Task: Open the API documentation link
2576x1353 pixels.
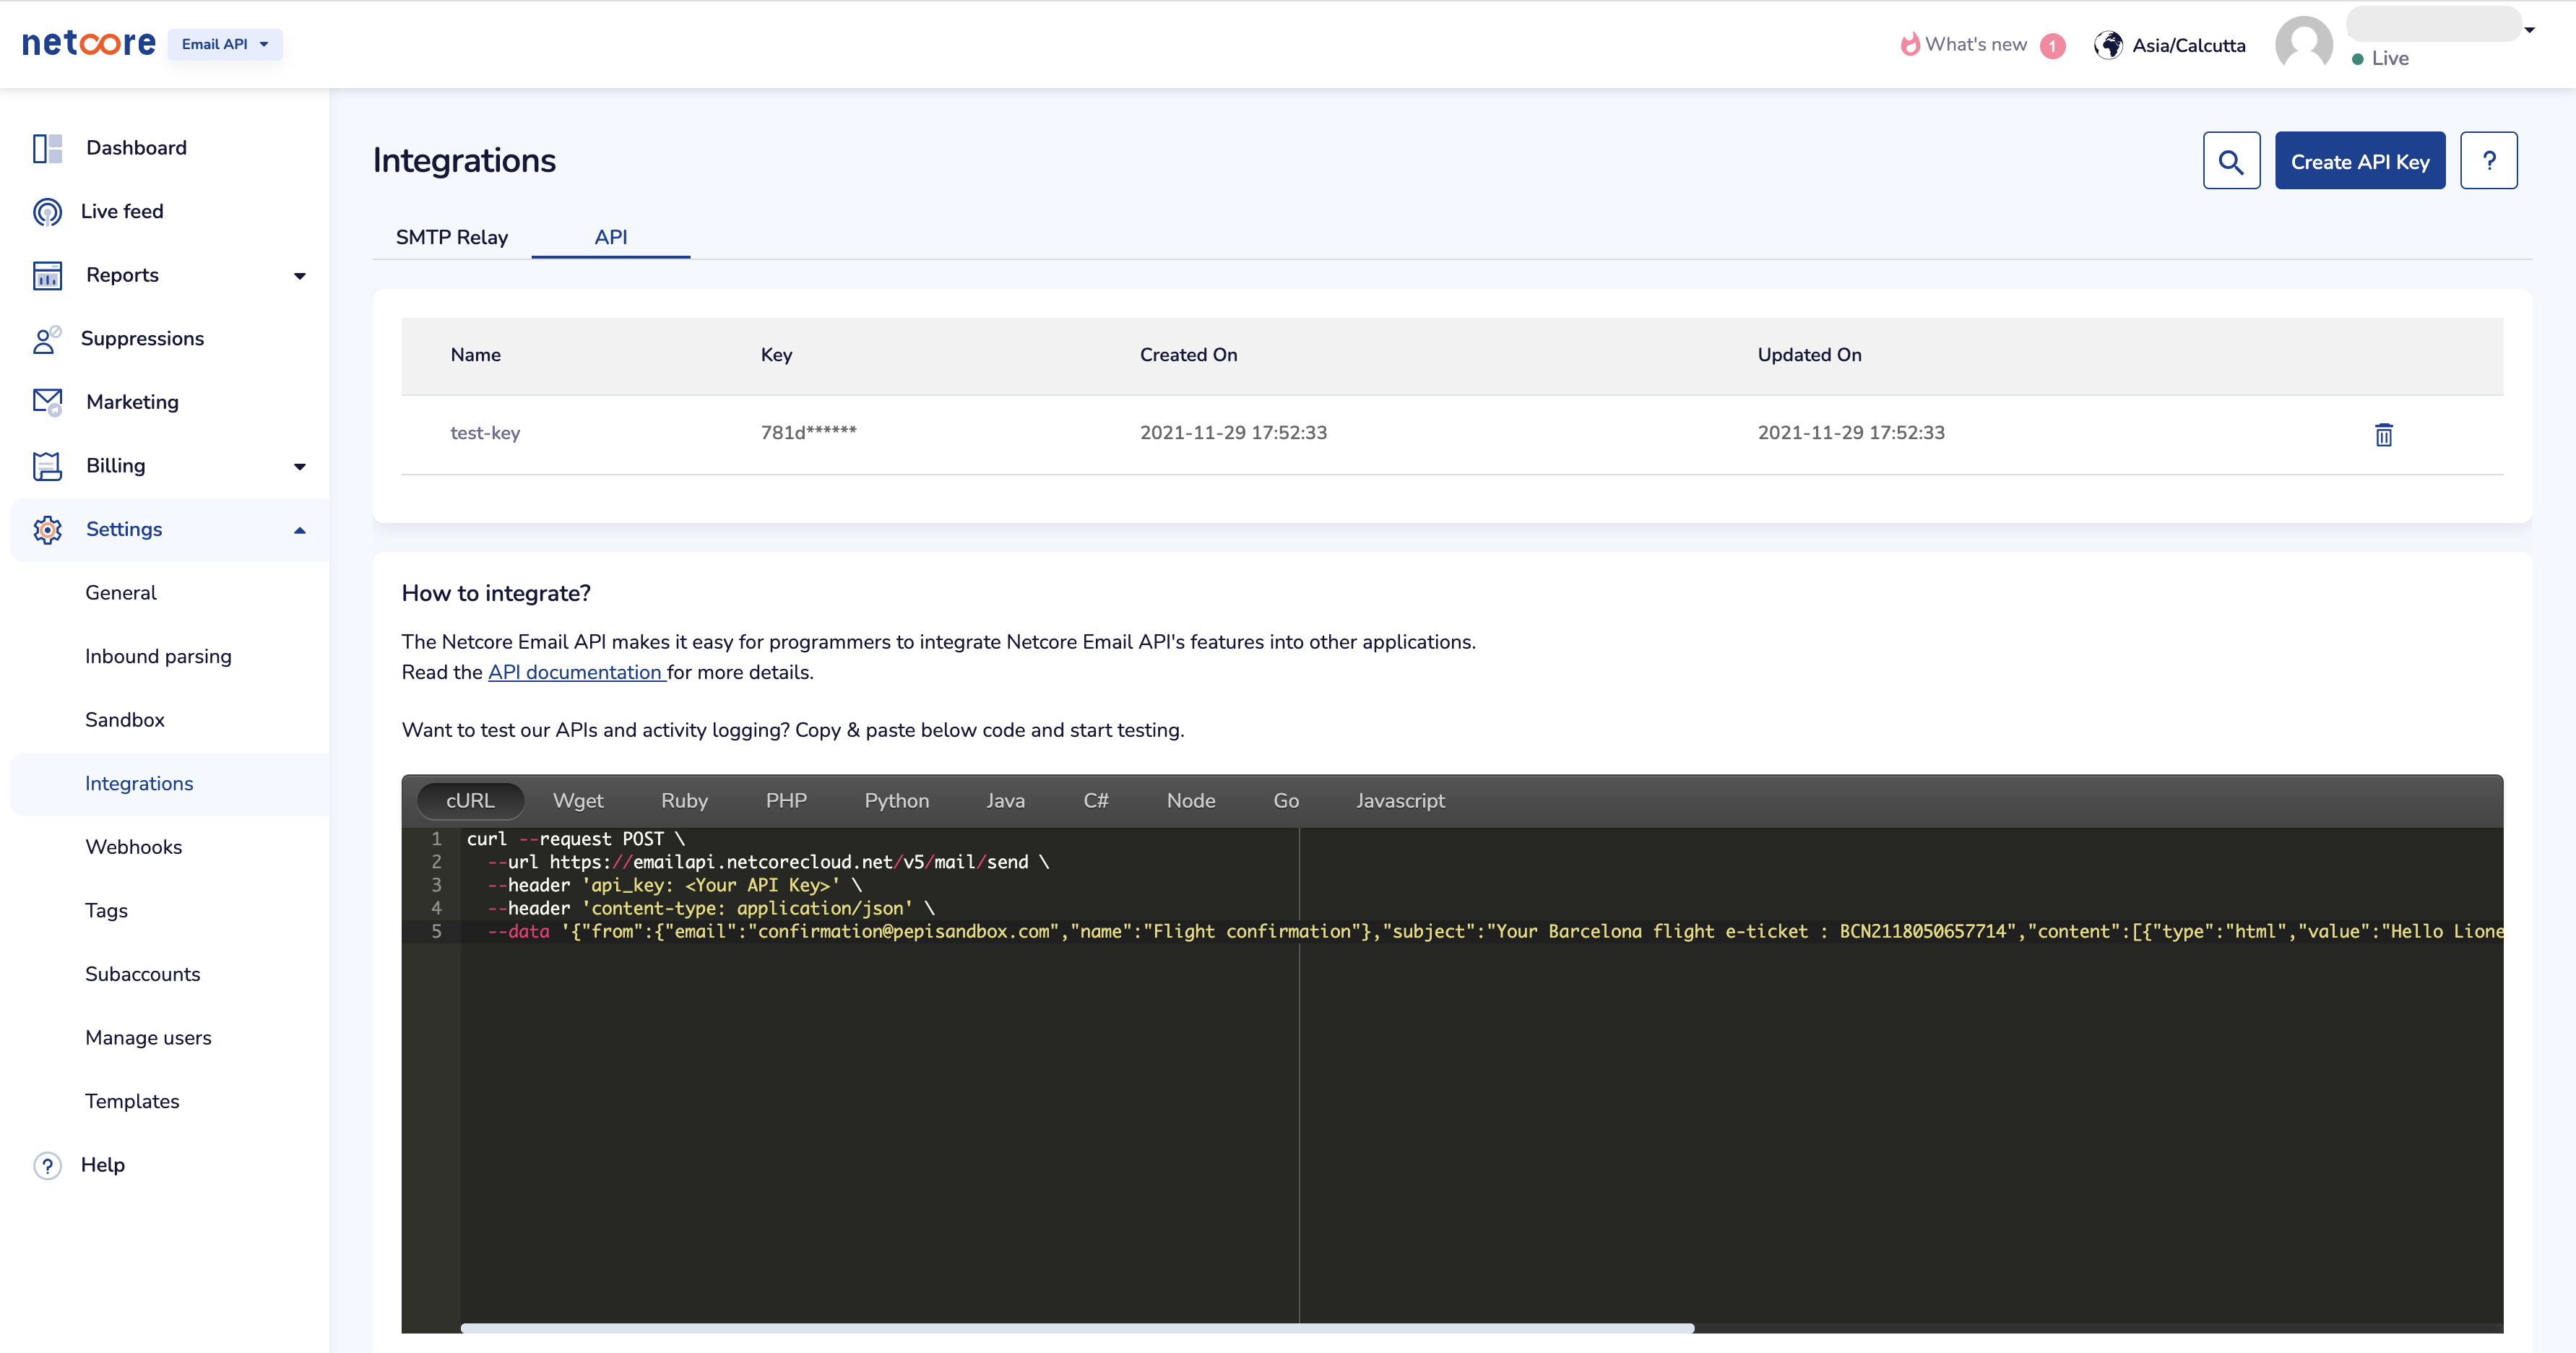Action: pos(576,673)
